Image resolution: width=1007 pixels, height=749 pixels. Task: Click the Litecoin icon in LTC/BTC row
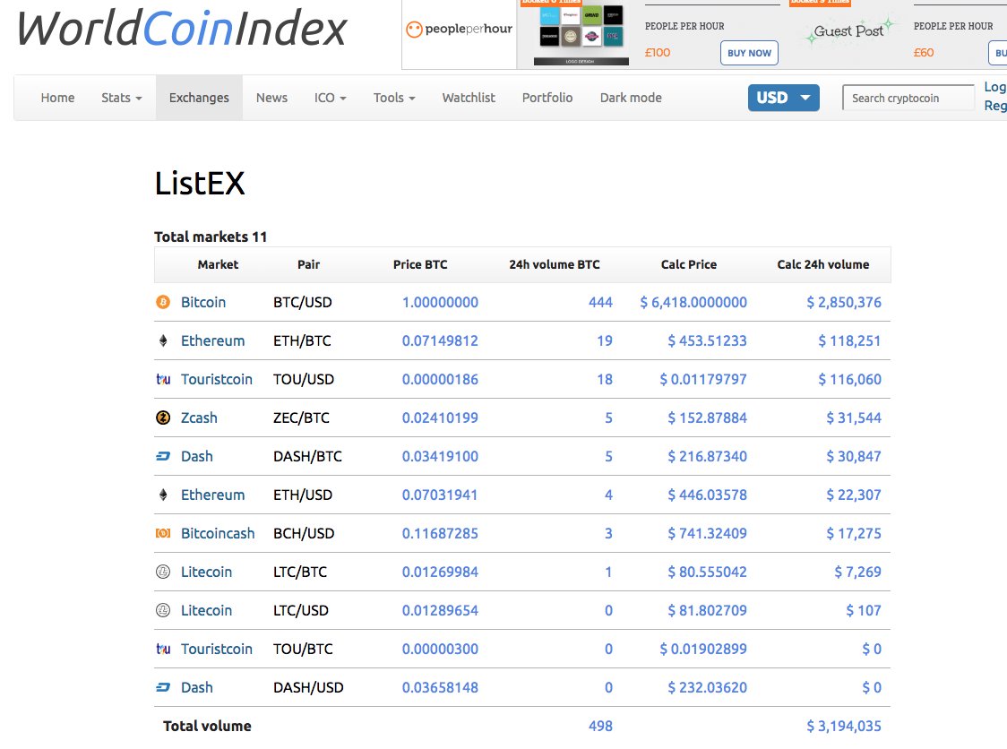(163, 572)
